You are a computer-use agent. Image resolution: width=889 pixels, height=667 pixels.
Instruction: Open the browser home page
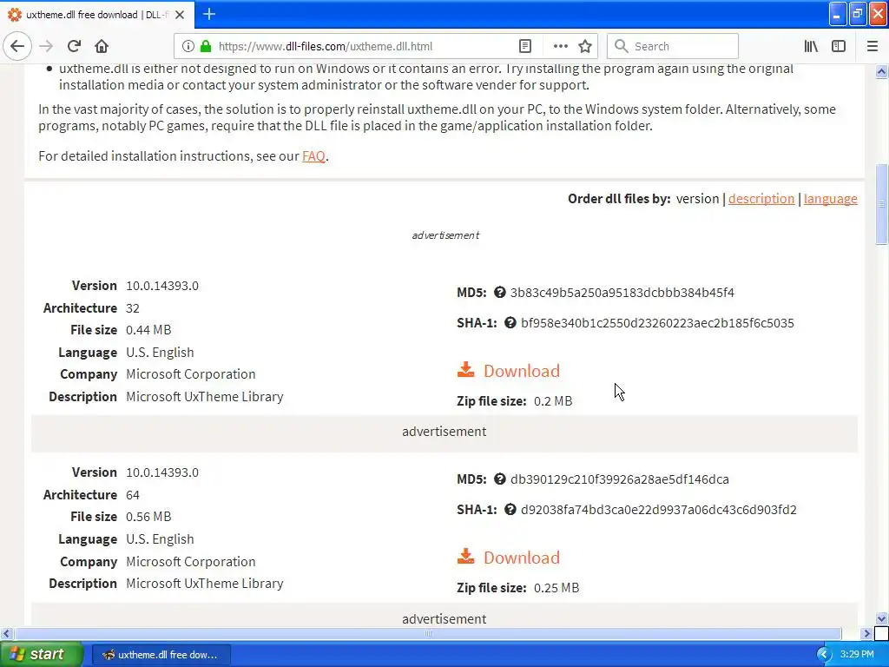point(102,46)
